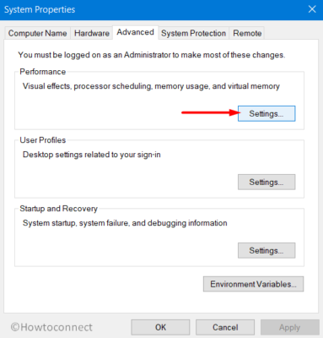The image size is (323, 338).
Task: Switch to the Computer Name tab
Action: (x=37, y=33)
